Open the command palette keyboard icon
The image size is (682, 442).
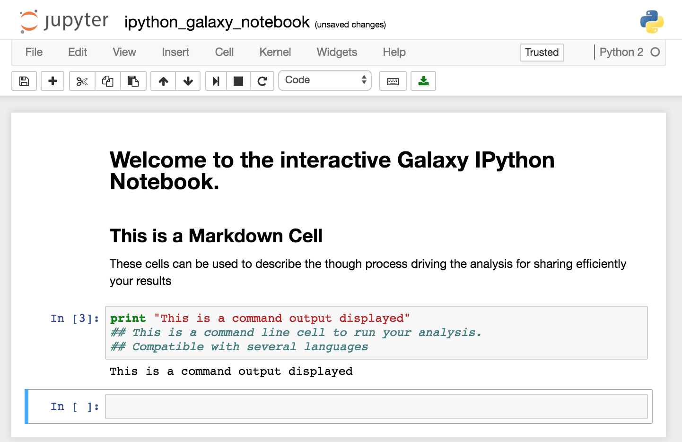(393, 80)
